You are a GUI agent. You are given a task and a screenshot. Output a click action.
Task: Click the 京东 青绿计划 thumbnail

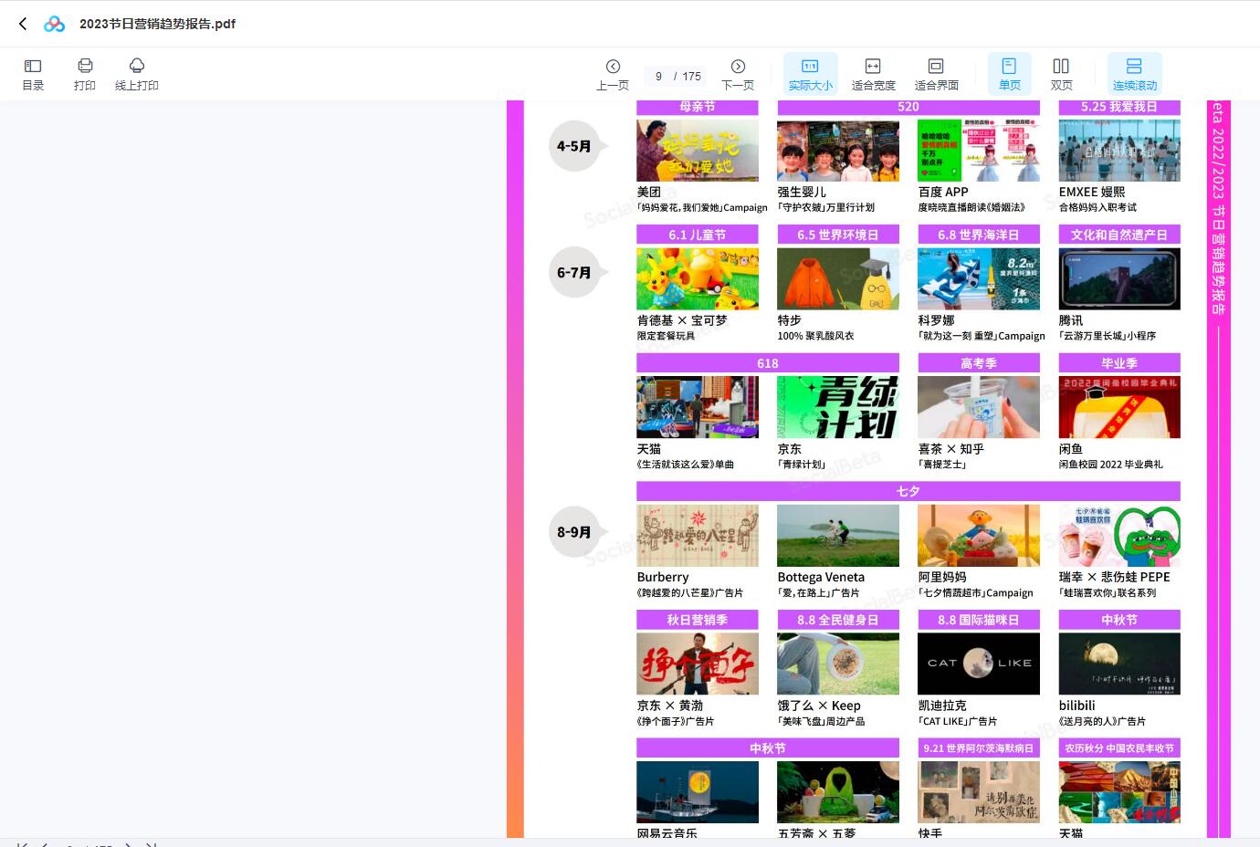(x=837, y=407)
